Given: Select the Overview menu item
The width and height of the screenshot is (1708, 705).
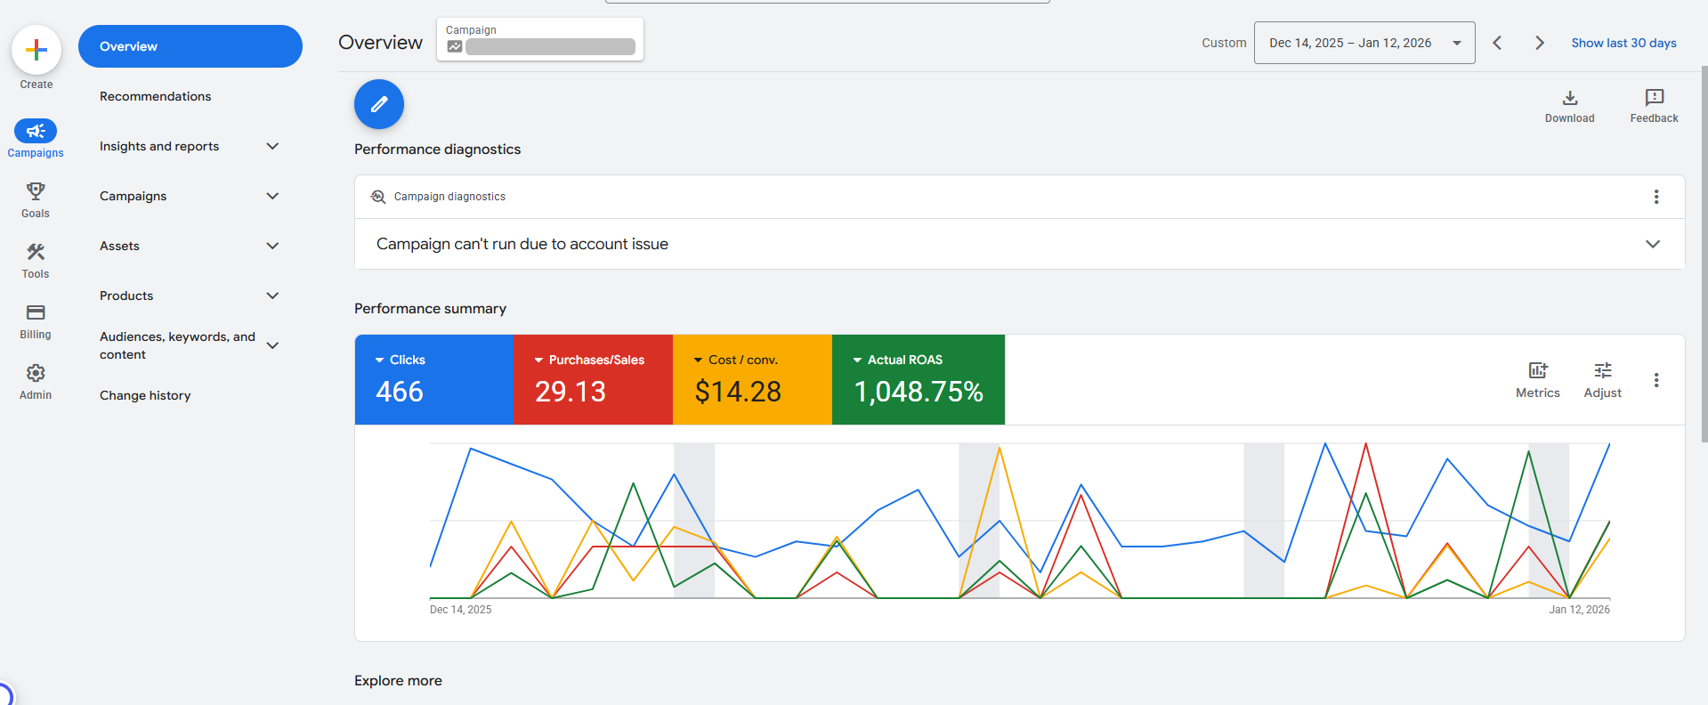Looking at the screenshot, I should coord(190,46).
